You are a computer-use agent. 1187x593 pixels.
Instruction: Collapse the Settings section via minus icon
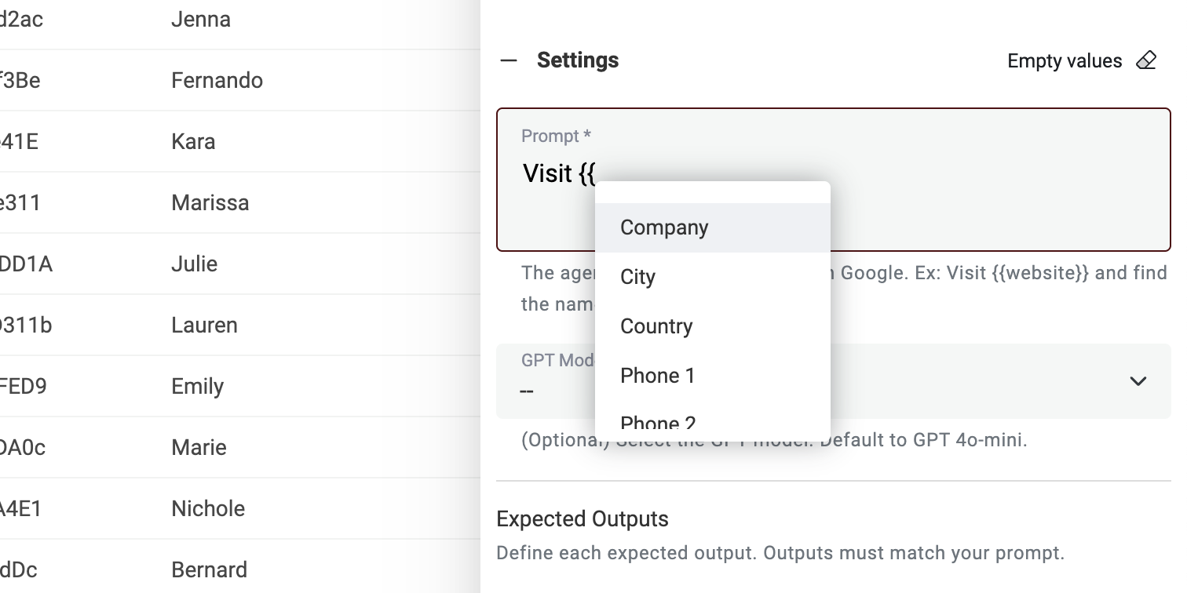(x=509, y=61)
